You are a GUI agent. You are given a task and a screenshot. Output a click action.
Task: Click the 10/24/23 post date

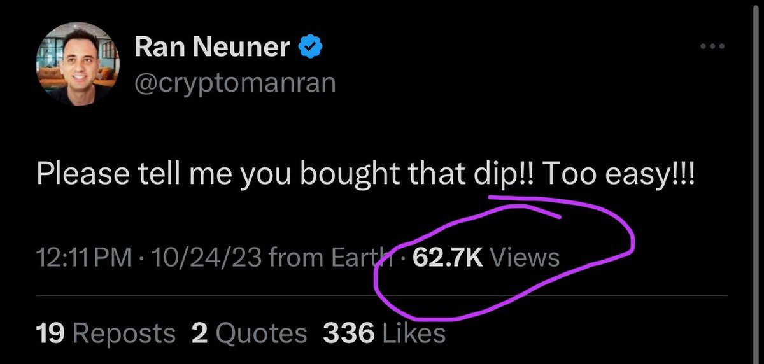(202, 258)
